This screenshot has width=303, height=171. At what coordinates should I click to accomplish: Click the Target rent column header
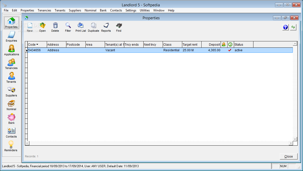tap(192, 45)
